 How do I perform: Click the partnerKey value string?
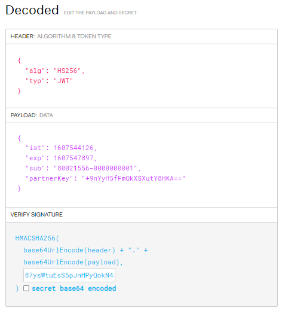(133, 178)
